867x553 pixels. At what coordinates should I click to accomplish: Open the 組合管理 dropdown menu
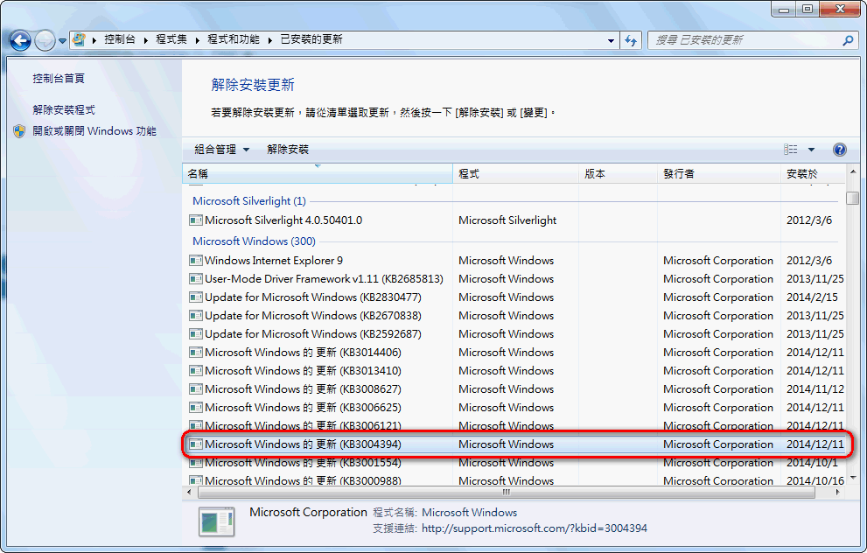(x=222, y=150)
